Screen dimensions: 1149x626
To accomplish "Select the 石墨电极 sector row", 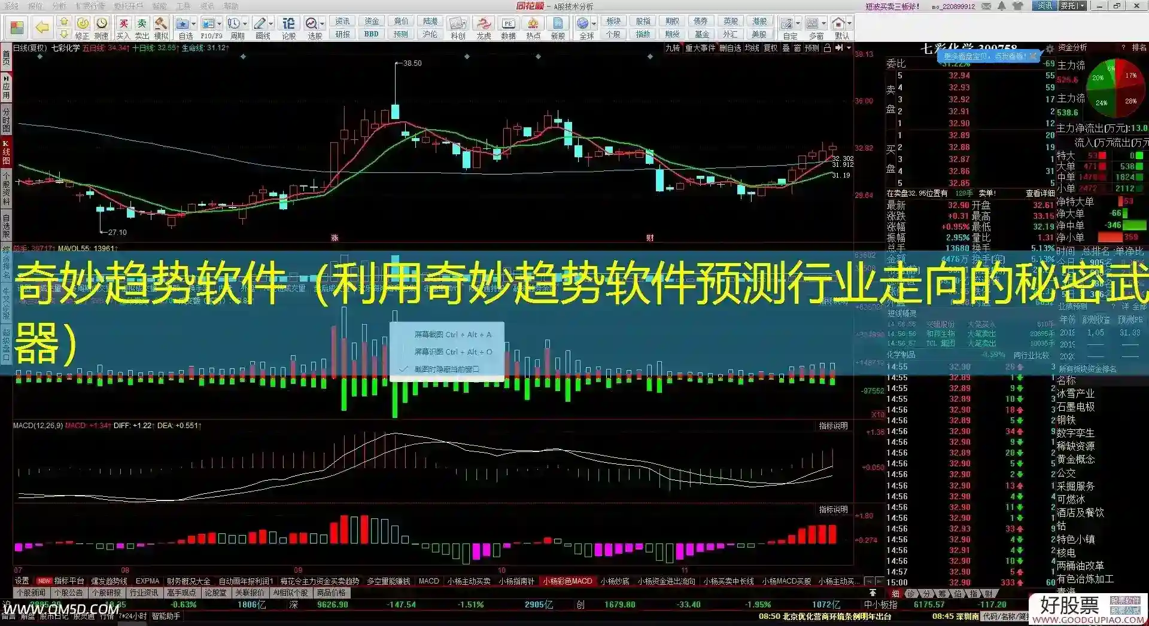I will click(x=1076, y=407).
